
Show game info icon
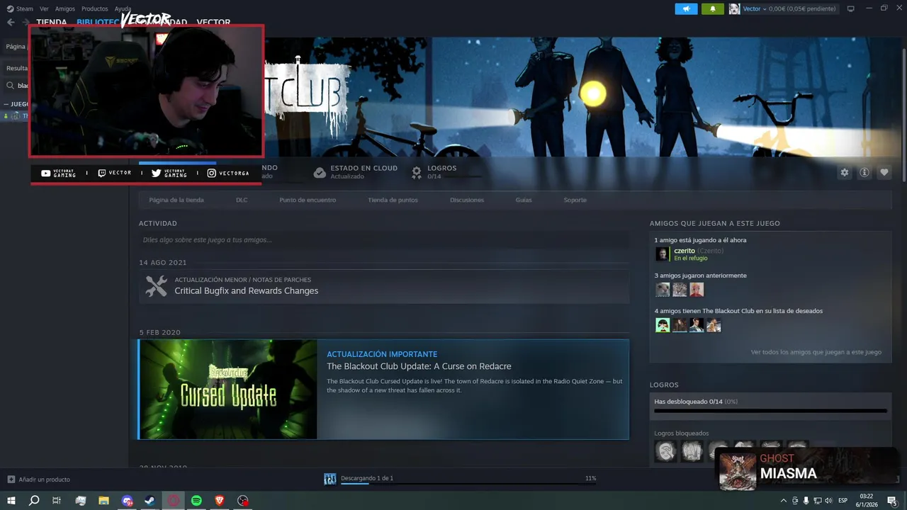click(x=864, y=172)
